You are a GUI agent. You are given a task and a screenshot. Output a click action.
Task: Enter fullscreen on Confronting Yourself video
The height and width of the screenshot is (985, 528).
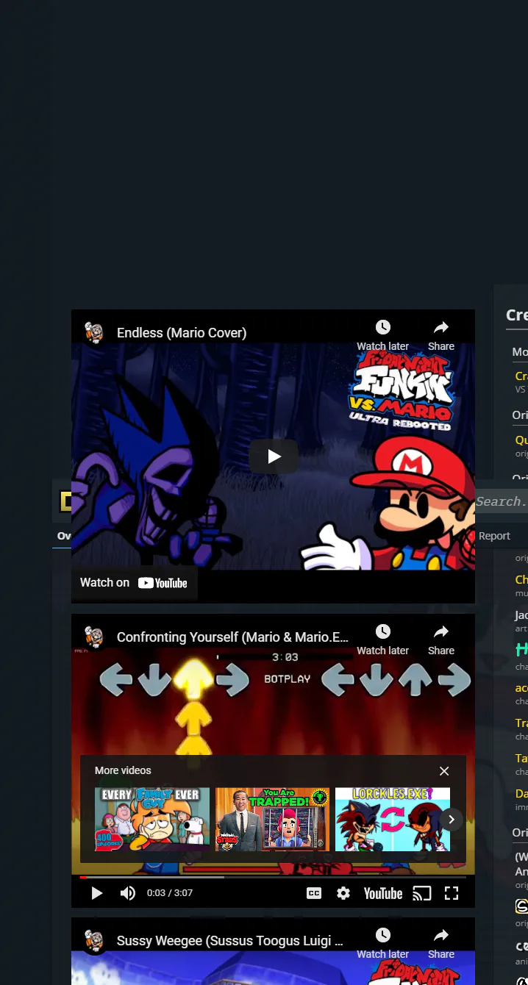tap(452, 893)
